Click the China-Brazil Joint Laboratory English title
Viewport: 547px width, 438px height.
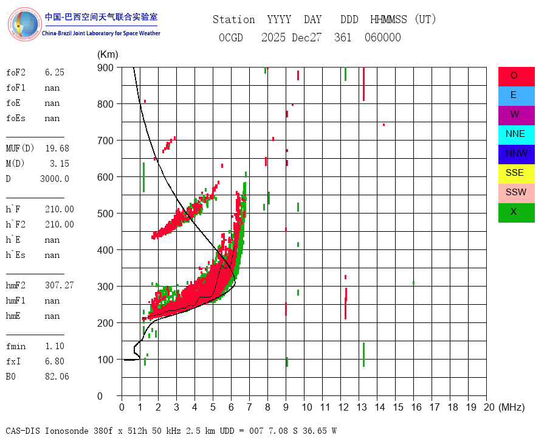[101, 33]
